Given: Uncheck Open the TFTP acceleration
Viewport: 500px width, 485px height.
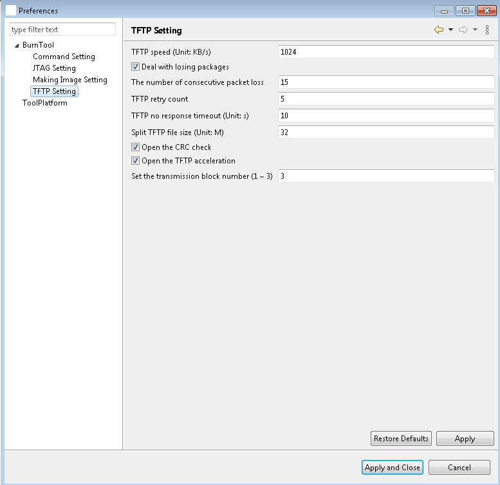Looking at the screenshot, I should click(x=136, y=161).
